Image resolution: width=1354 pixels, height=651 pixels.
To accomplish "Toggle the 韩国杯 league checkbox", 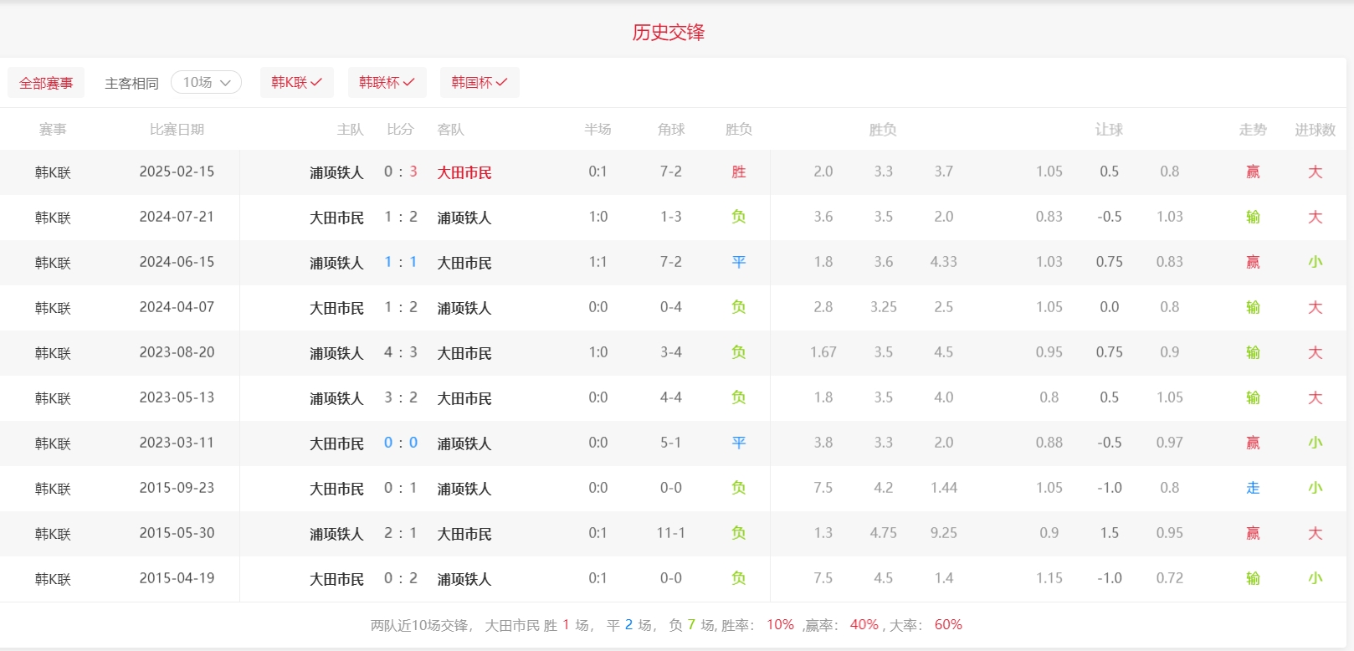I will pyautogui.click(x=479, y=82).
